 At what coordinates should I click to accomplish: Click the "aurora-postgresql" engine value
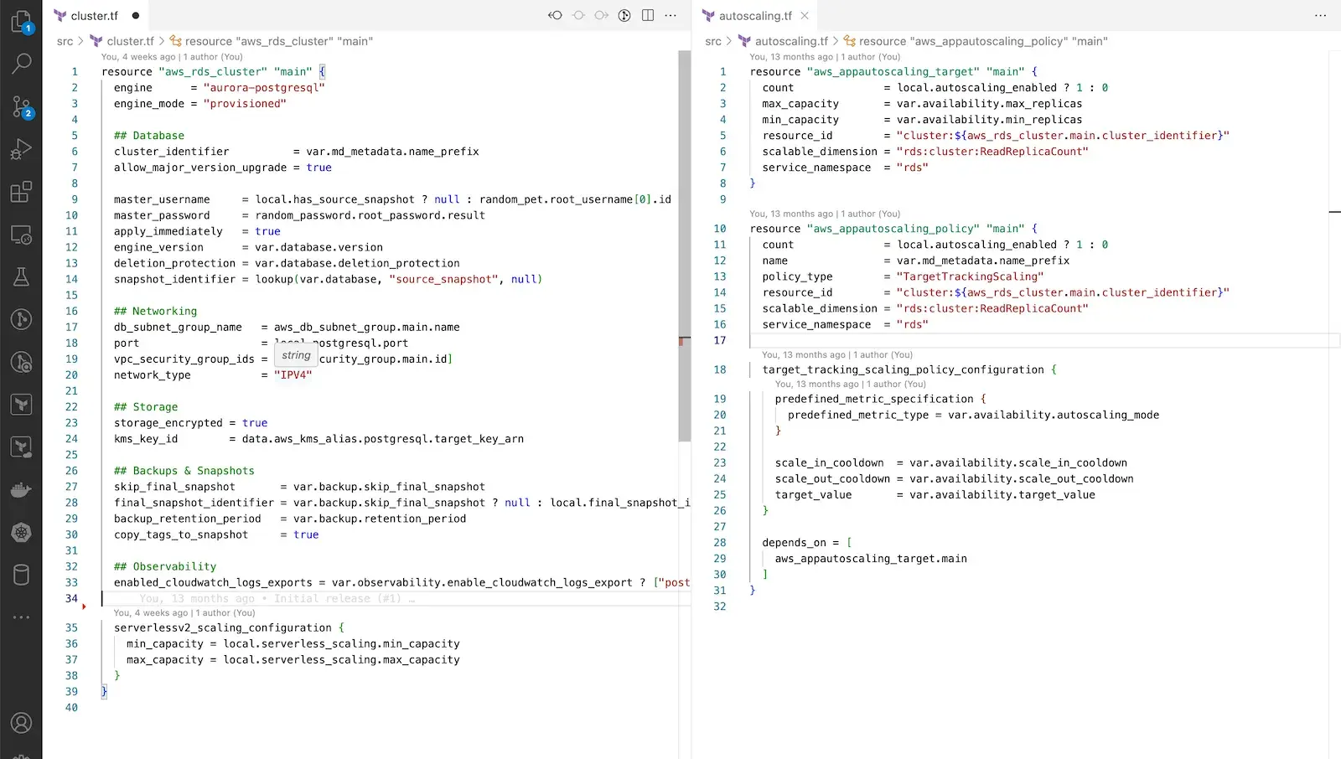point(264,88)
